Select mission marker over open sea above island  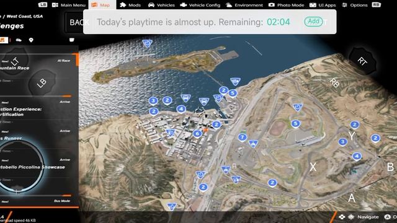point(147,43)
